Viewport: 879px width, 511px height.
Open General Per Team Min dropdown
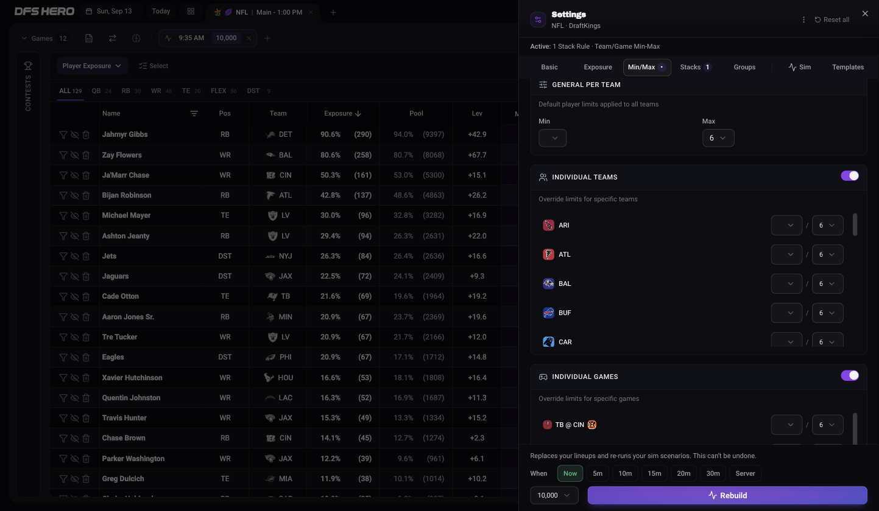552,138
